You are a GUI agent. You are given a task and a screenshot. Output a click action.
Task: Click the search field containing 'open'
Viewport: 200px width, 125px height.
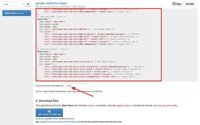(14, 4)
